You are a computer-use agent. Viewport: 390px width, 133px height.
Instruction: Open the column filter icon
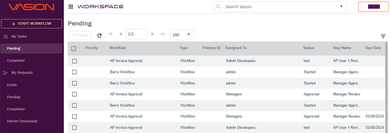coord(383,36)
